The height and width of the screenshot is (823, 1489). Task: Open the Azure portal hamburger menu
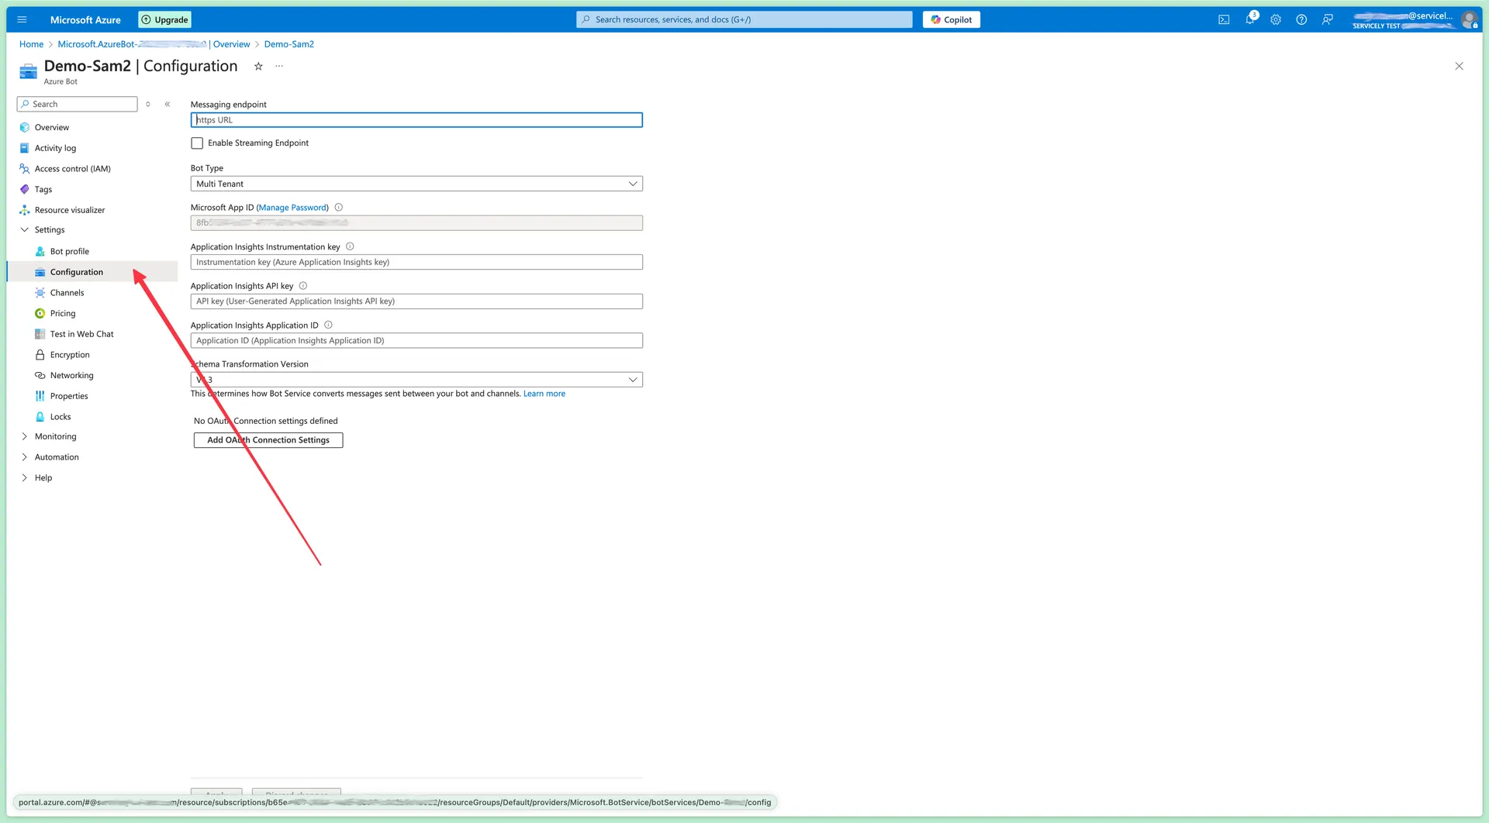pos(22,19)
